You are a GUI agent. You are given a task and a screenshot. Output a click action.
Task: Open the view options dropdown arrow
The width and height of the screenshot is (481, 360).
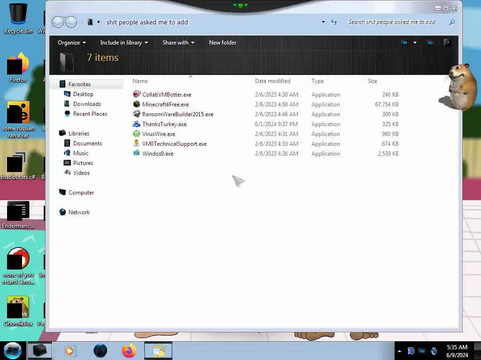point(415,43)
